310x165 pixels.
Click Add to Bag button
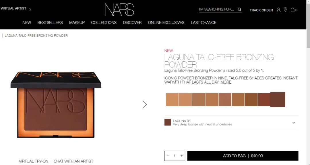point(243,156)
